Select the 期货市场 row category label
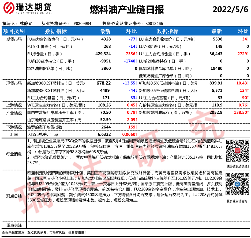251x238 pixels. click(14, 39)
